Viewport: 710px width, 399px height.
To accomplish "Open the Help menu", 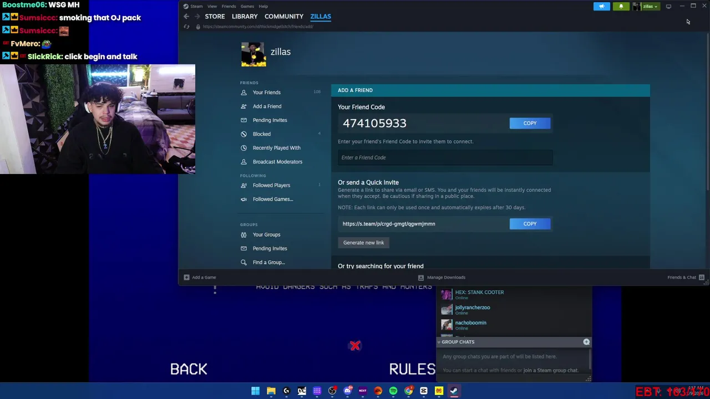I will click(x=263, y=6).
